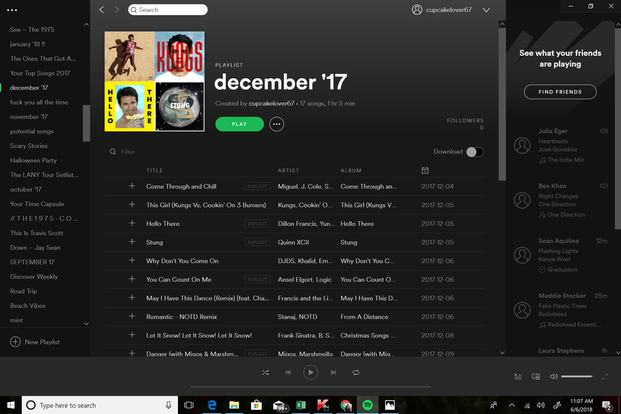Screen dimensions: 621x414
Task: Expand the cupcakelover67 account dropdown
Action: click(486, 10)
